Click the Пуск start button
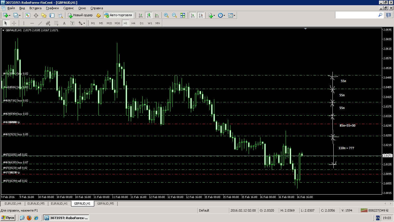 [8, 218]
